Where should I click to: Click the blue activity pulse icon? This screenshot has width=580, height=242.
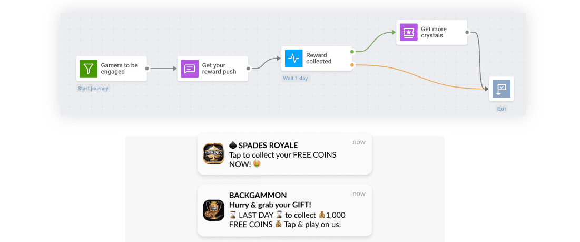pos(293,59)
